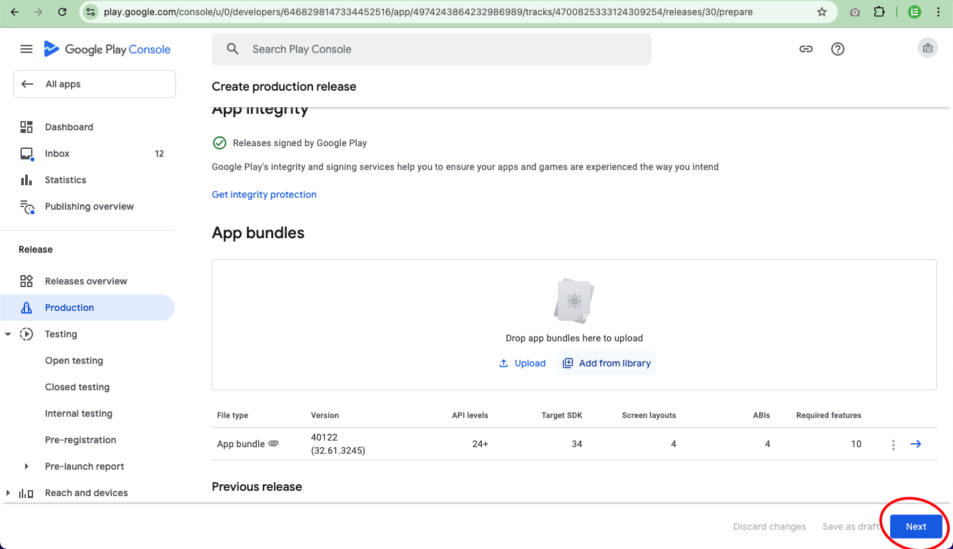Click the Target SDK value 34
Viewport: 953px width, 549px height.
(x=577, y=444)
